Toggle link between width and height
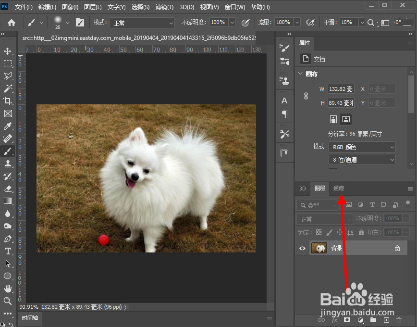Screen dimensions: 417x327 coord(306,96)
